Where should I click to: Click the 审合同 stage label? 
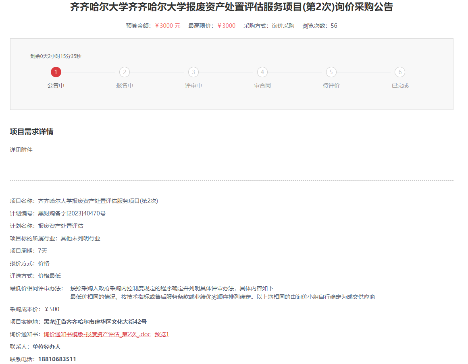click(262, 85)
